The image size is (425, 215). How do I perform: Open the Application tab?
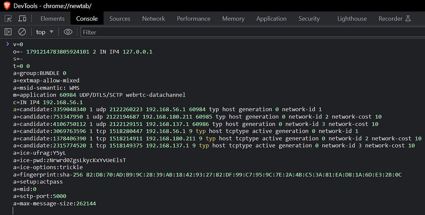tap(271, 19)
